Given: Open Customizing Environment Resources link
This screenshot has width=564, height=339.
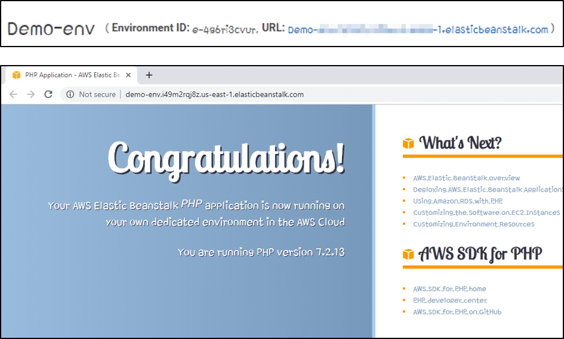Looking at the screenshot, I should pos(473,224).
